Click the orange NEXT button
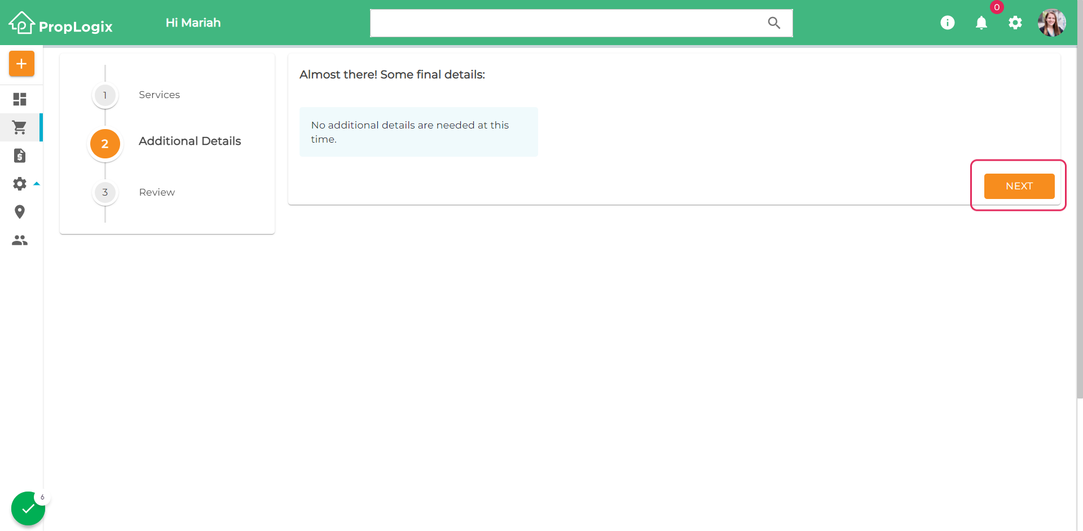This screenshot has width=1083, height=531. pos(1019,186)
